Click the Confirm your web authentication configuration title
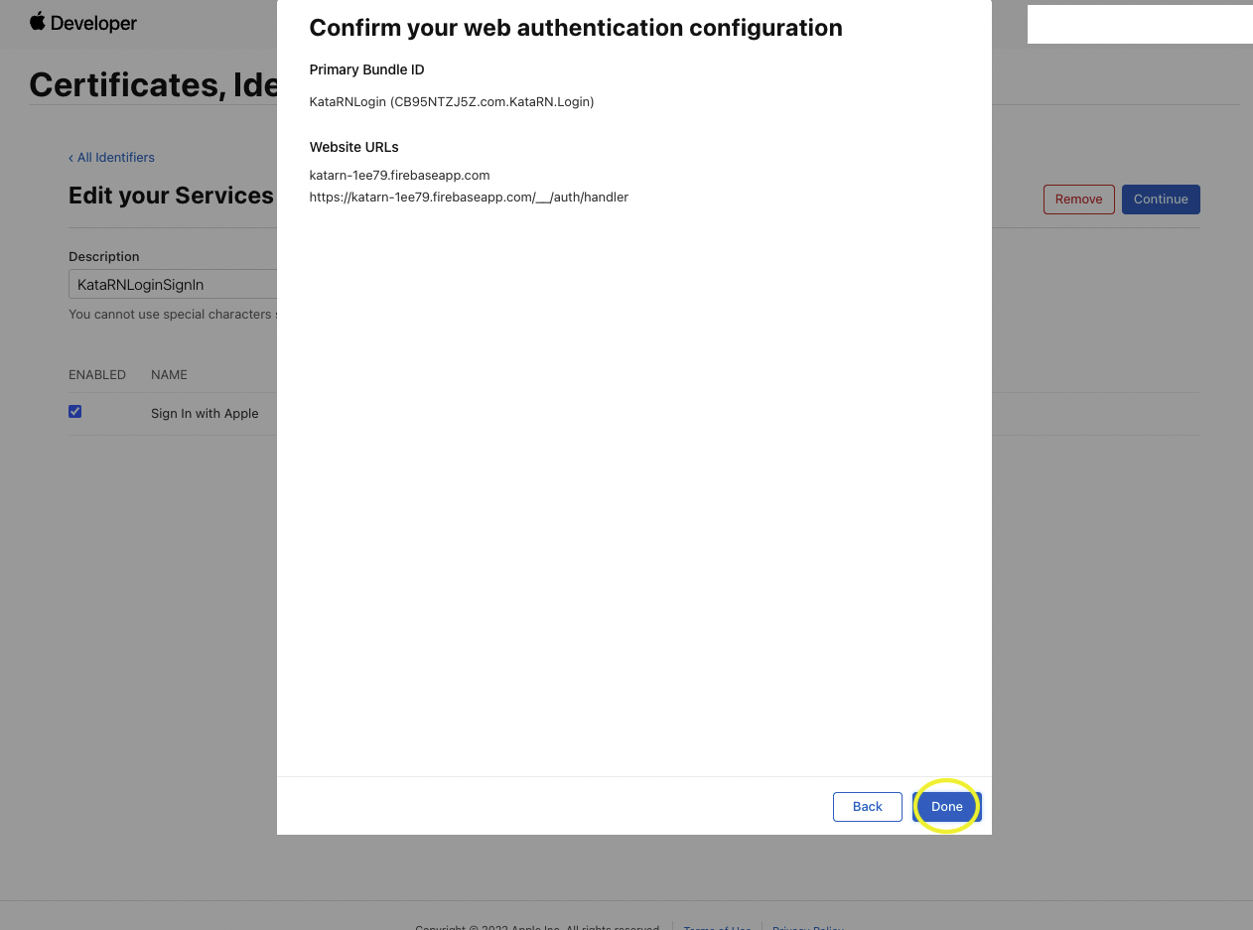The height and width of the screenshot is (930, 1253). [x=576, y=28]
